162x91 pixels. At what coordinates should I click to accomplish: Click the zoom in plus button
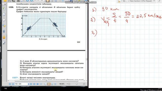coord(84,84)
